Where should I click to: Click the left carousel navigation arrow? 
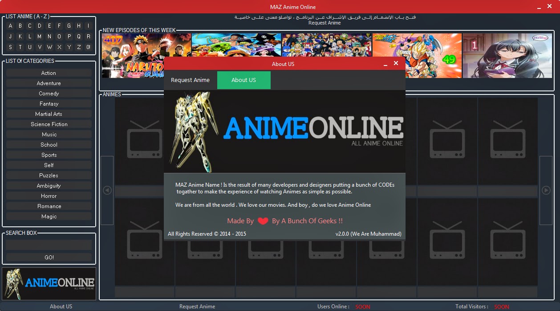(107, 190)
